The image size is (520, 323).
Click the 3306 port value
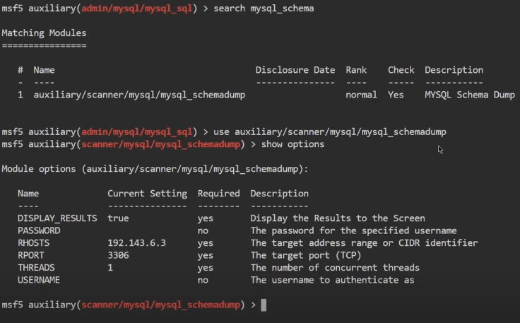pyautogui.click(x=118, y=255)
